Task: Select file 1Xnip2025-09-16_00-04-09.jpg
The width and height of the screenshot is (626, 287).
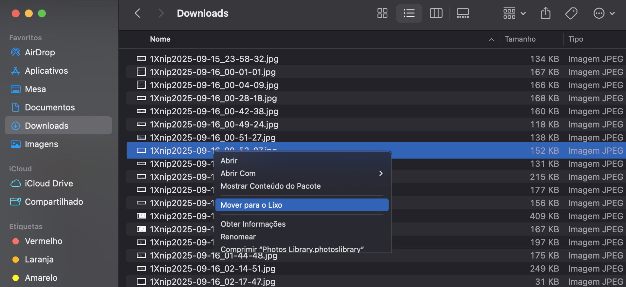Action: (x=214, y=85)
